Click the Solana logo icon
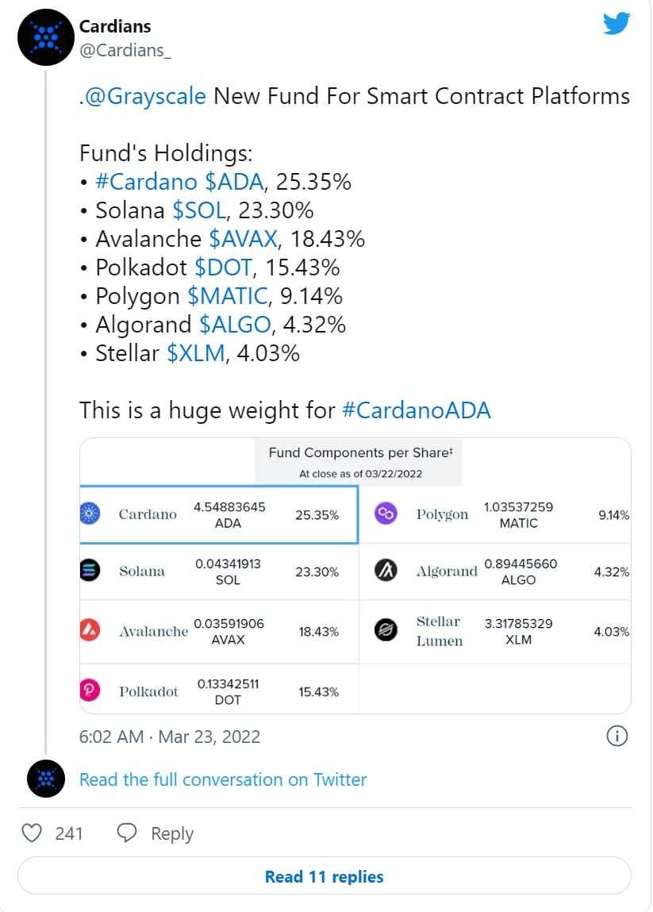Image resolution: width=653 pixels, height=912 pixels. (90, 571)
